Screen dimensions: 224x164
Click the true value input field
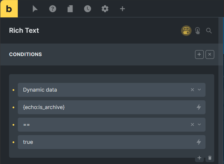[x=112, y=142]
